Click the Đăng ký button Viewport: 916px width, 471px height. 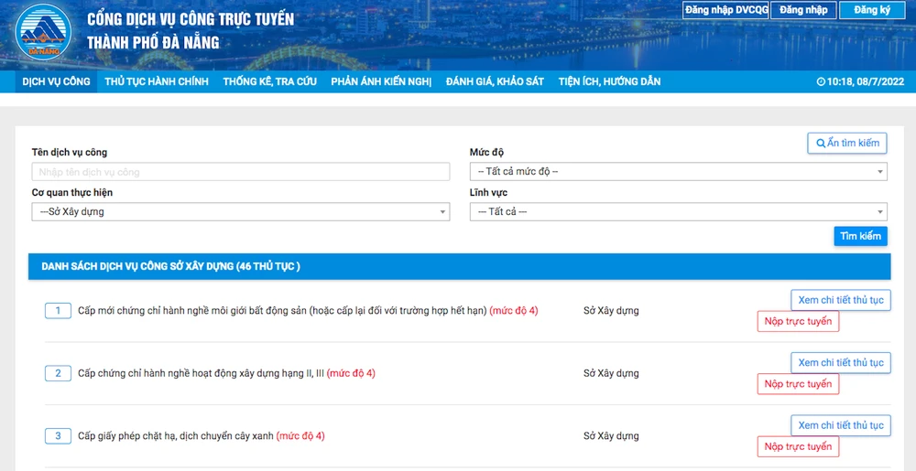click(x=871, y=10)
